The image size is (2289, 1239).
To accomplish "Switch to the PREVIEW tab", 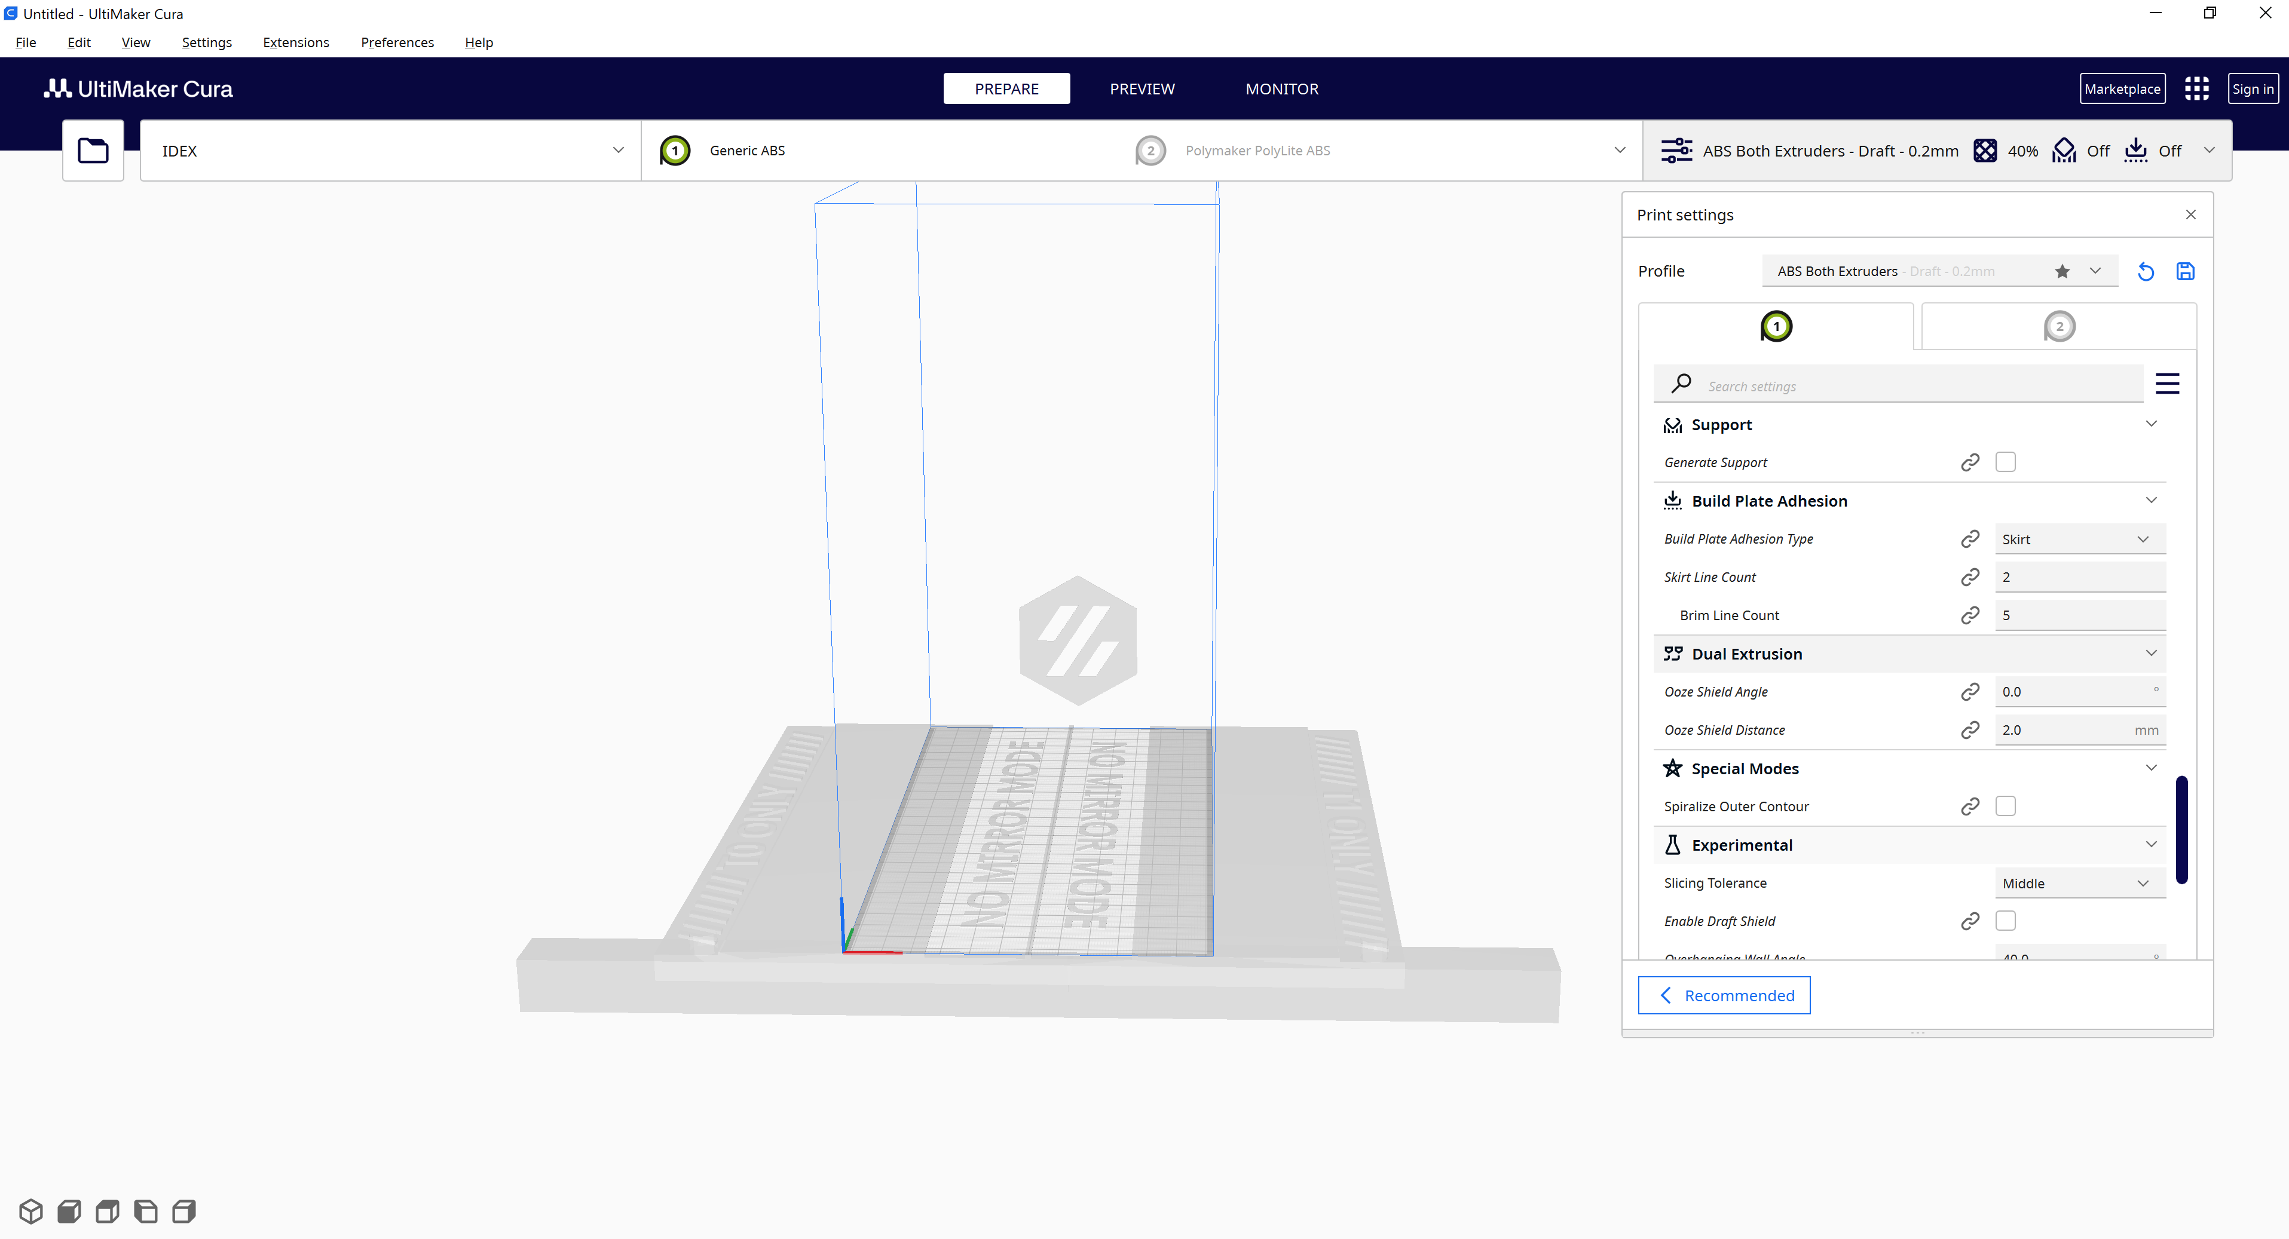I will (x=1141, y=89).
